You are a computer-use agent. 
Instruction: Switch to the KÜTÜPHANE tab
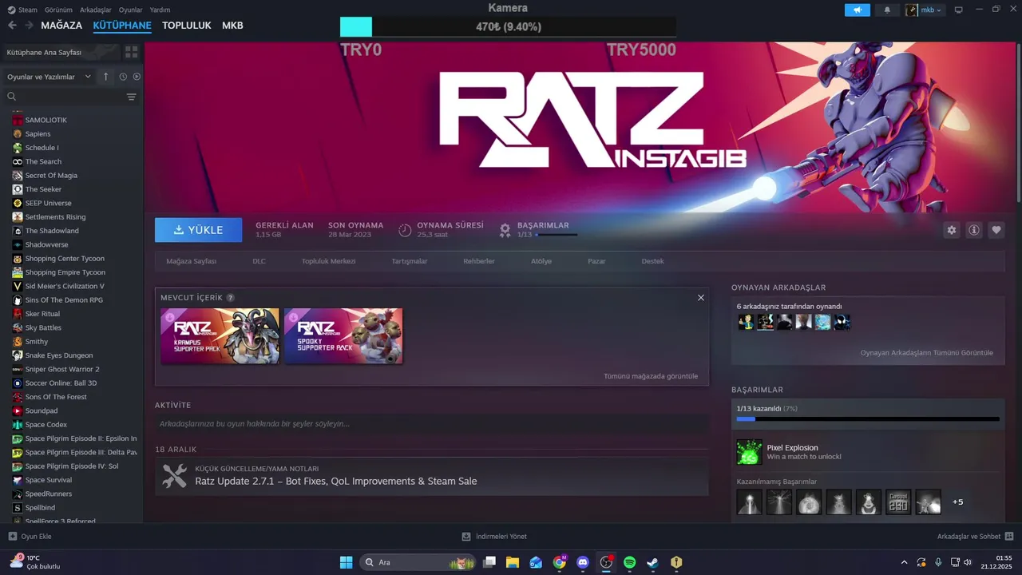122,26
